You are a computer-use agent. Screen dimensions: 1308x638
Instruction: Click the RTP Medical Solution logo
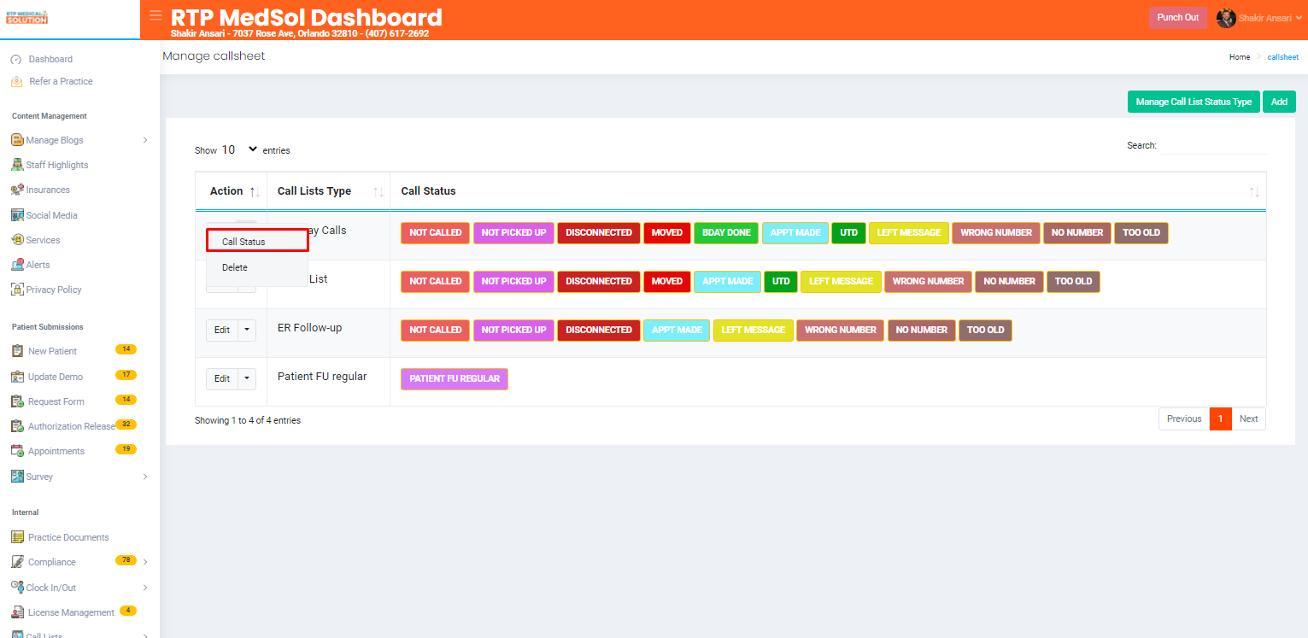(x=26, y=17)
